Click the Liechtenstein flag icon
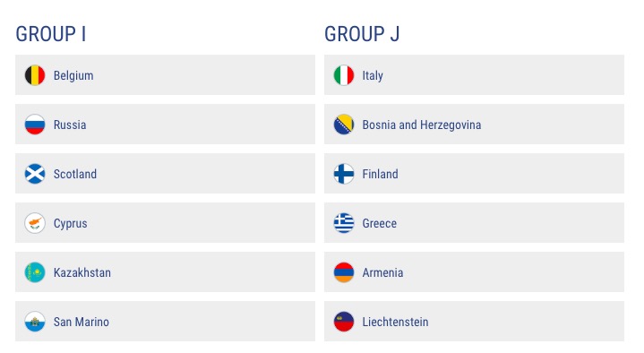 point(344,322)
